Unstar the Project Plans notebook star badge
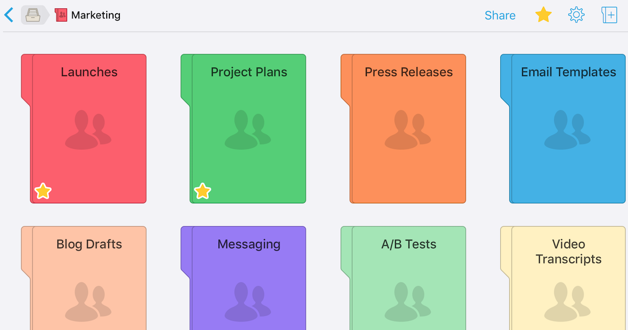 pyautogui.click(x=203, y=191)
